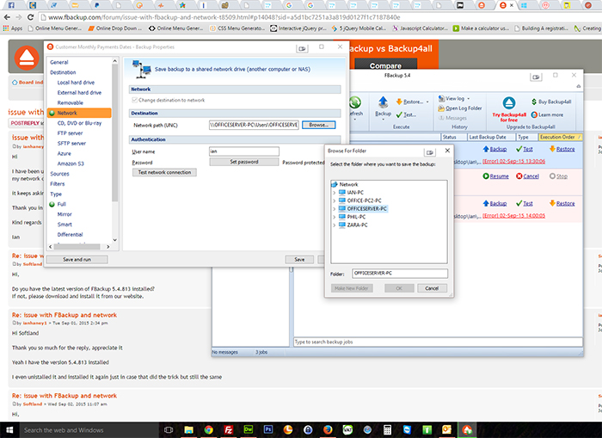
Task: Click Save and run button
Action: point(77,260)
